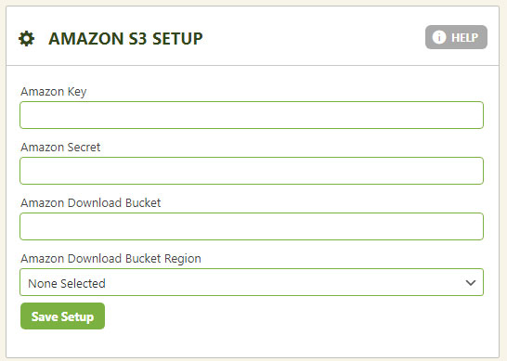Click the Amazon Key label
The width and height of the screenshot is (507, 361).
[54, 92]
